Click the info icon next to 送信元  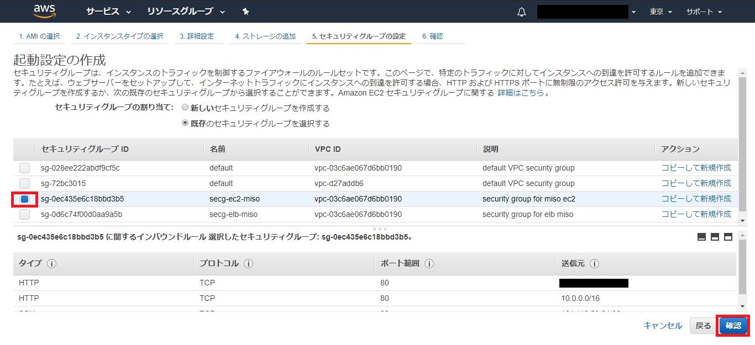[x=594, y=264]
